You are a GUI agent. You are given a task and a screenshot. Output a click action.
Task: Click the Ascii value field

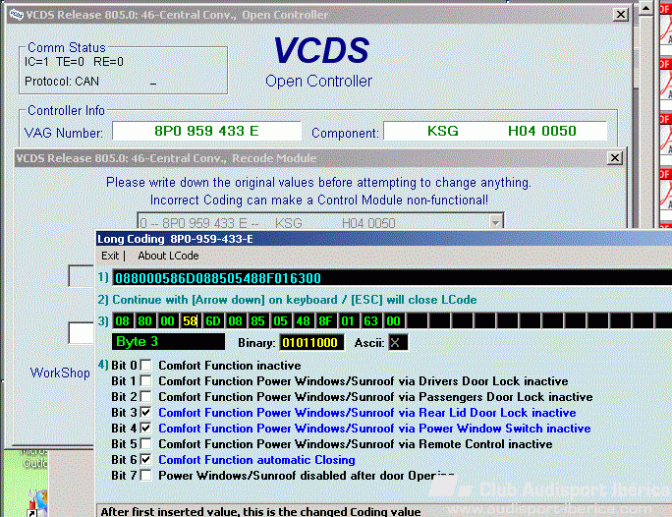pyautogui.click(x=398, y=342)
